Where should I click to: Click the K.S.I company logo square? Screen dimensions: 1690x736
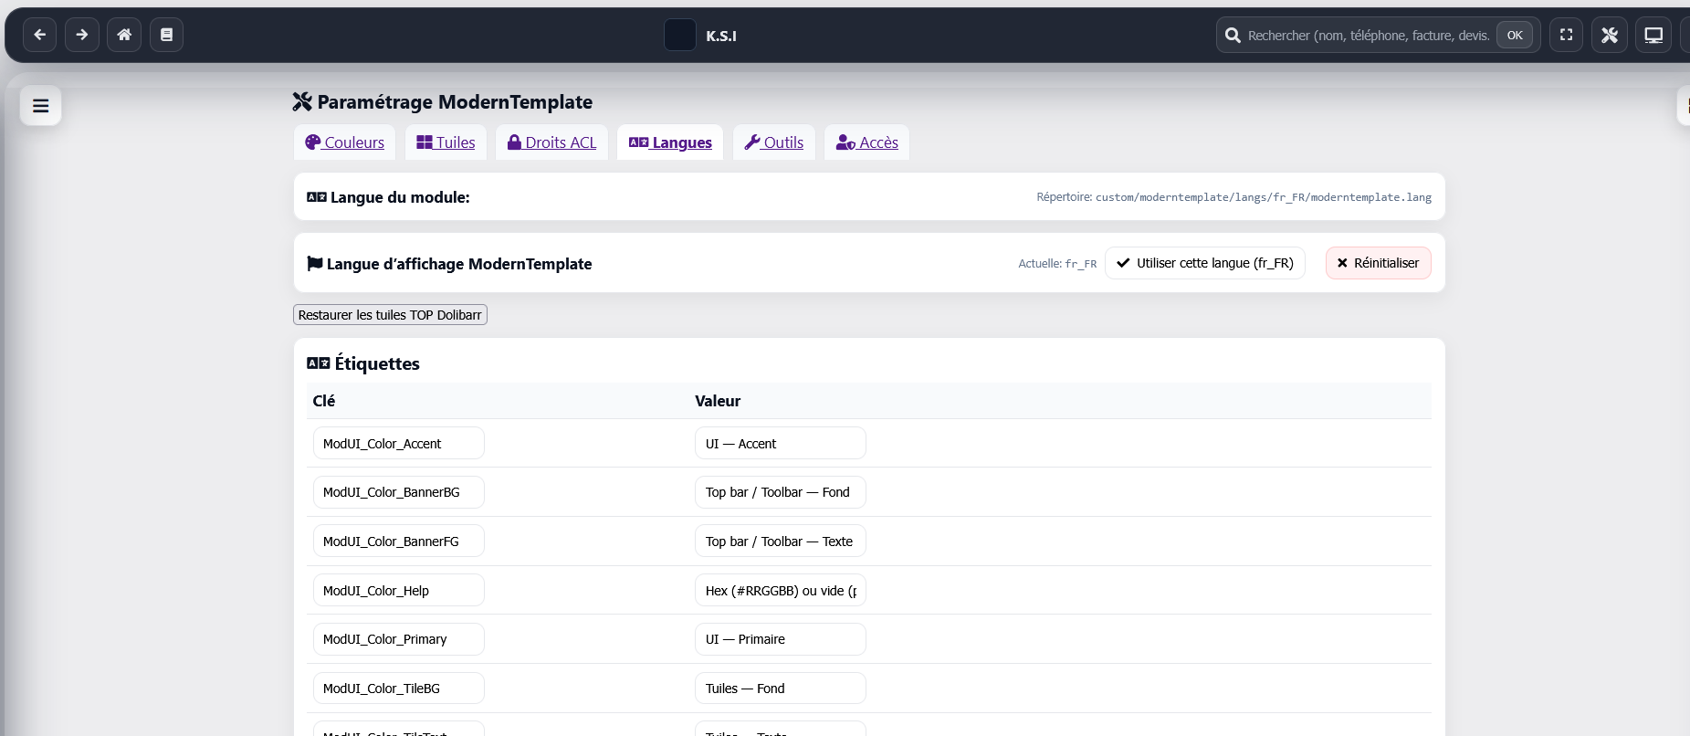(x=680, y=35)
